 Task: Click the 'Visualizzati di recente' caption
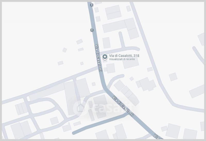click(122, 59)
